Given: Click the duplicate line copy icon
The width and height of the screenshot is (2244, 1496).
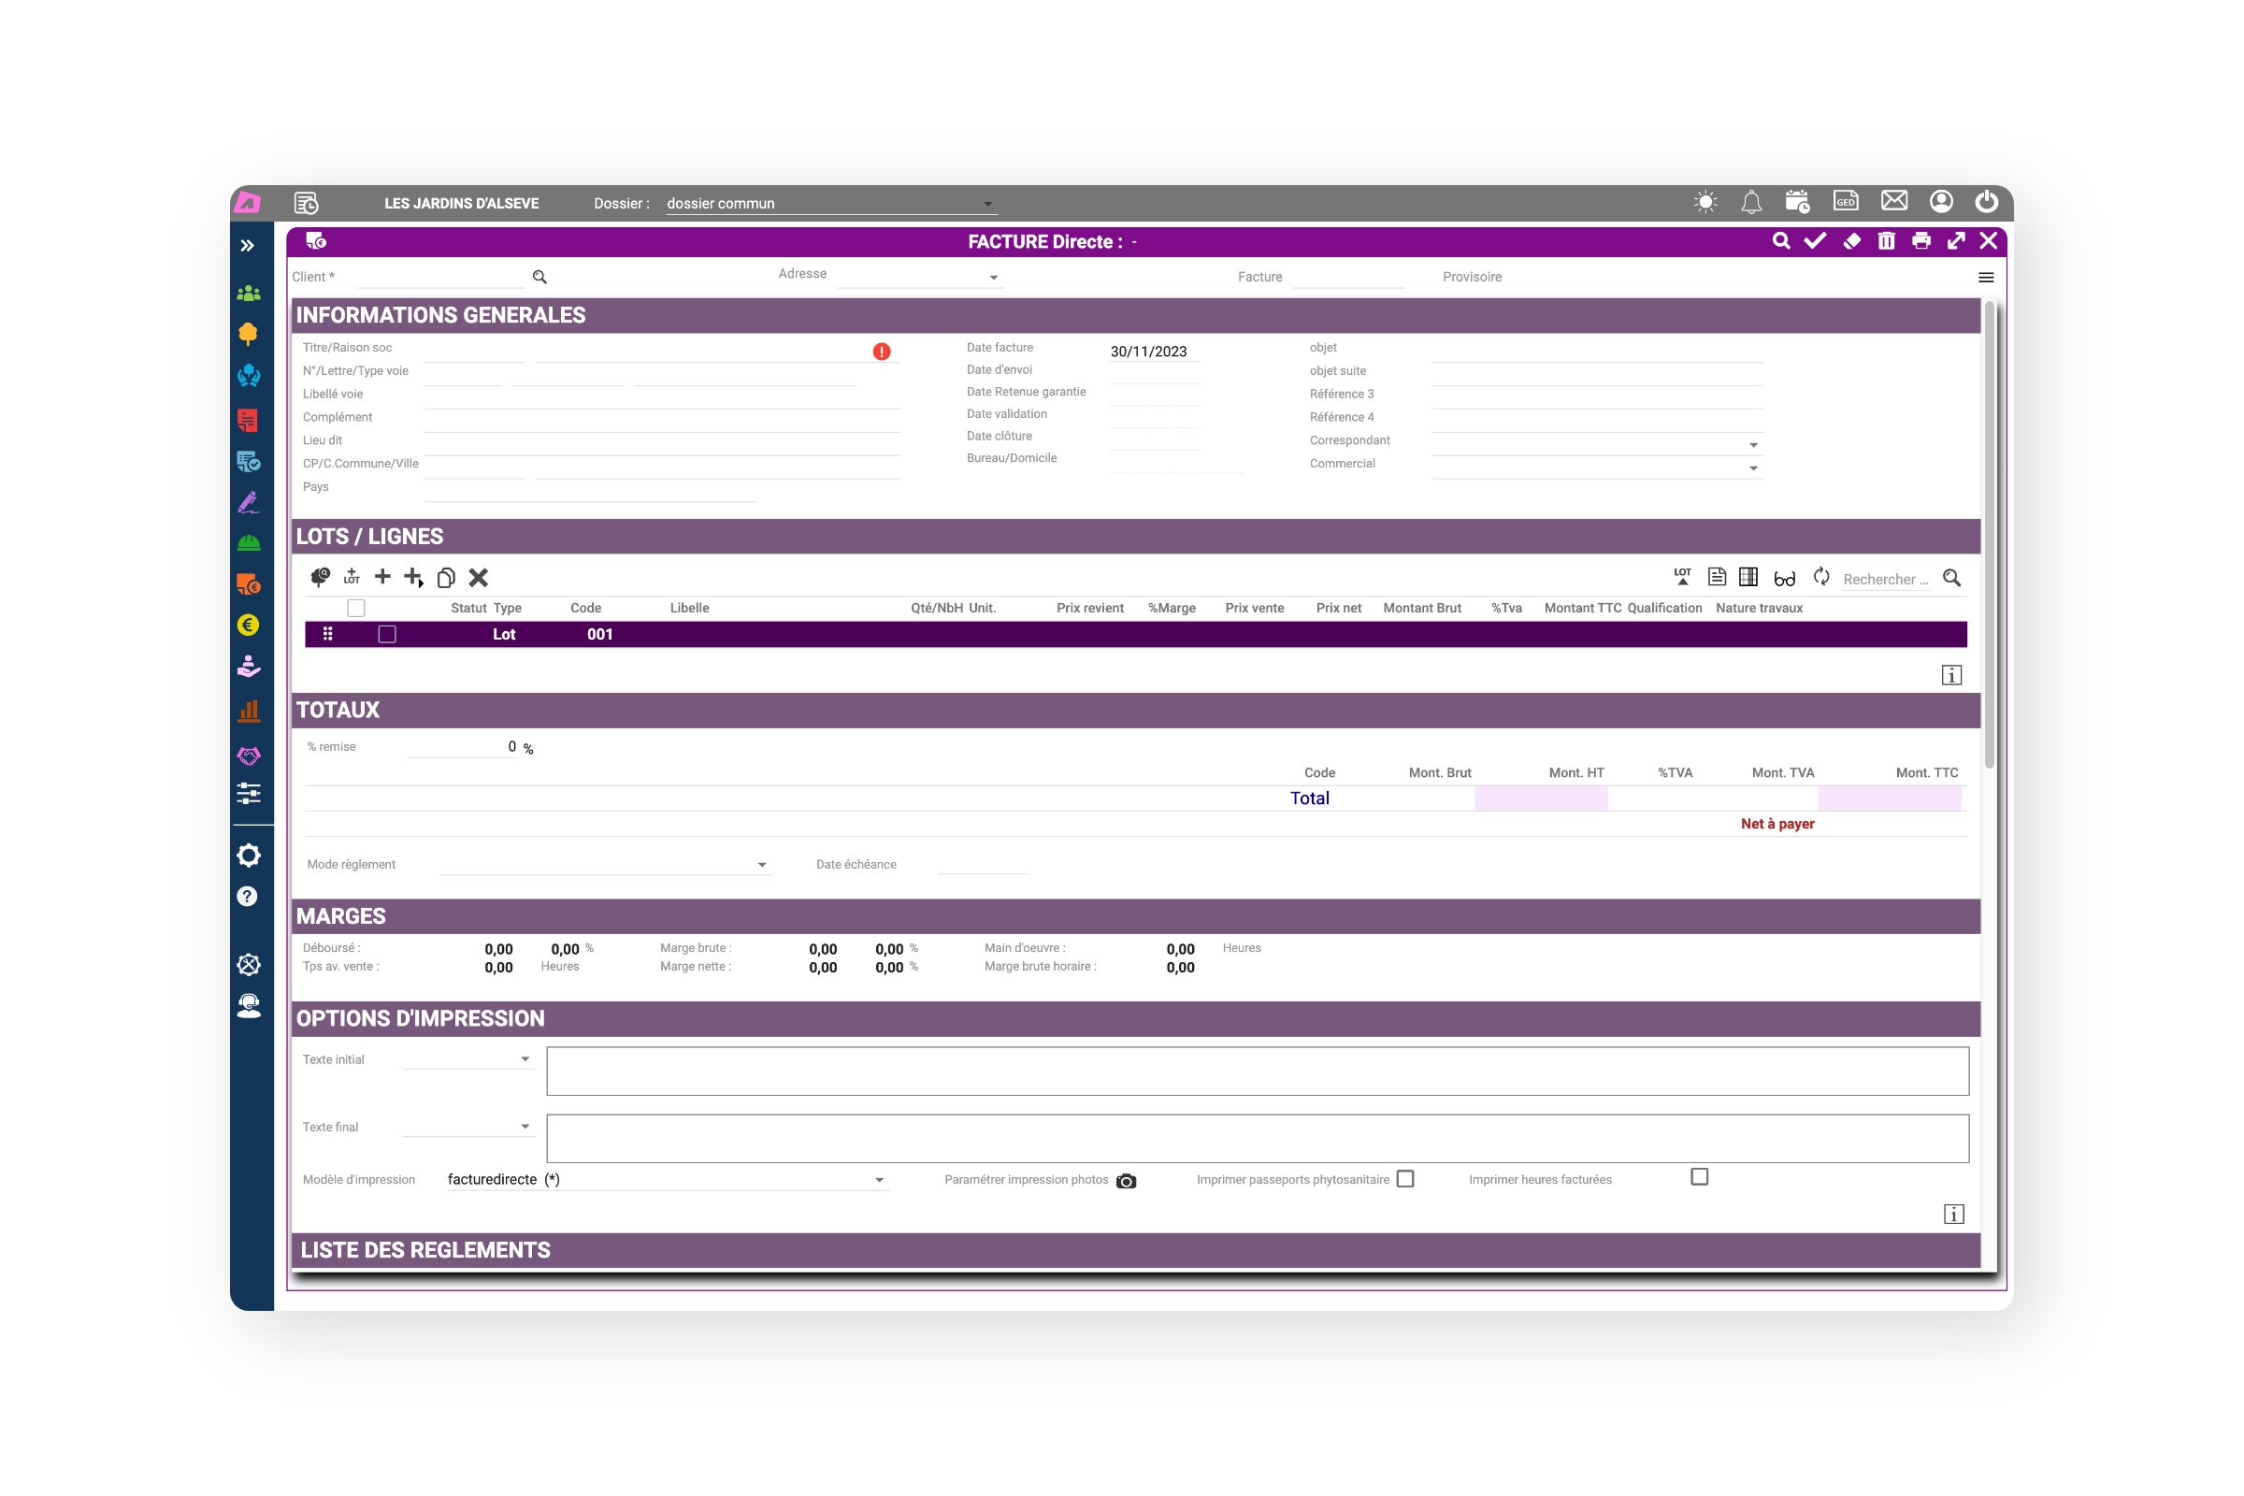Looking at the screenshot, I should point(446,578).
